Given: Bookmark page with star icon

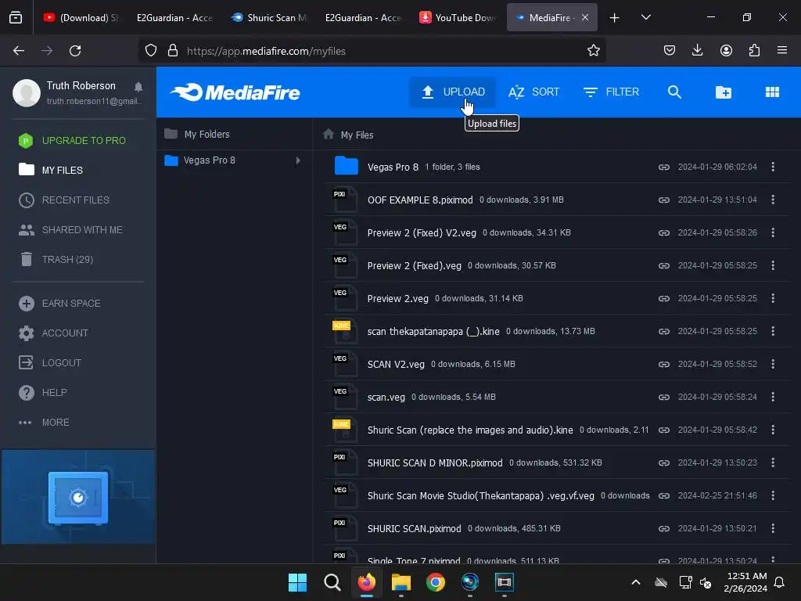Looking at the screenshot, I should click(x=593, y=51).
